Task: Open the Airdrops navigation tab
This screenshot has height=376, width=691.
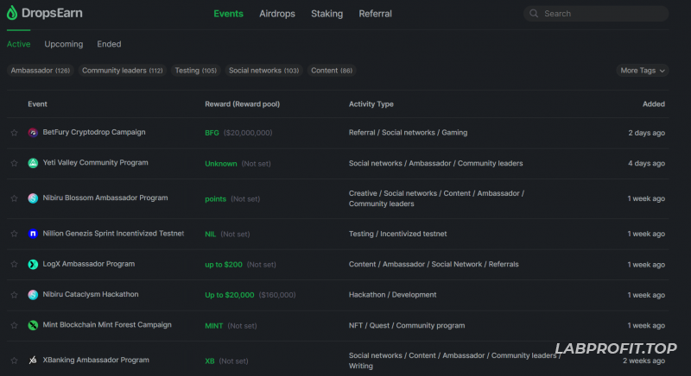Action: pos(276,14)
